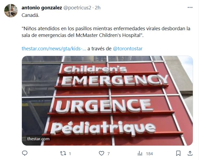
Task: Visit the @torontostar mention
Action: (128, 49)
